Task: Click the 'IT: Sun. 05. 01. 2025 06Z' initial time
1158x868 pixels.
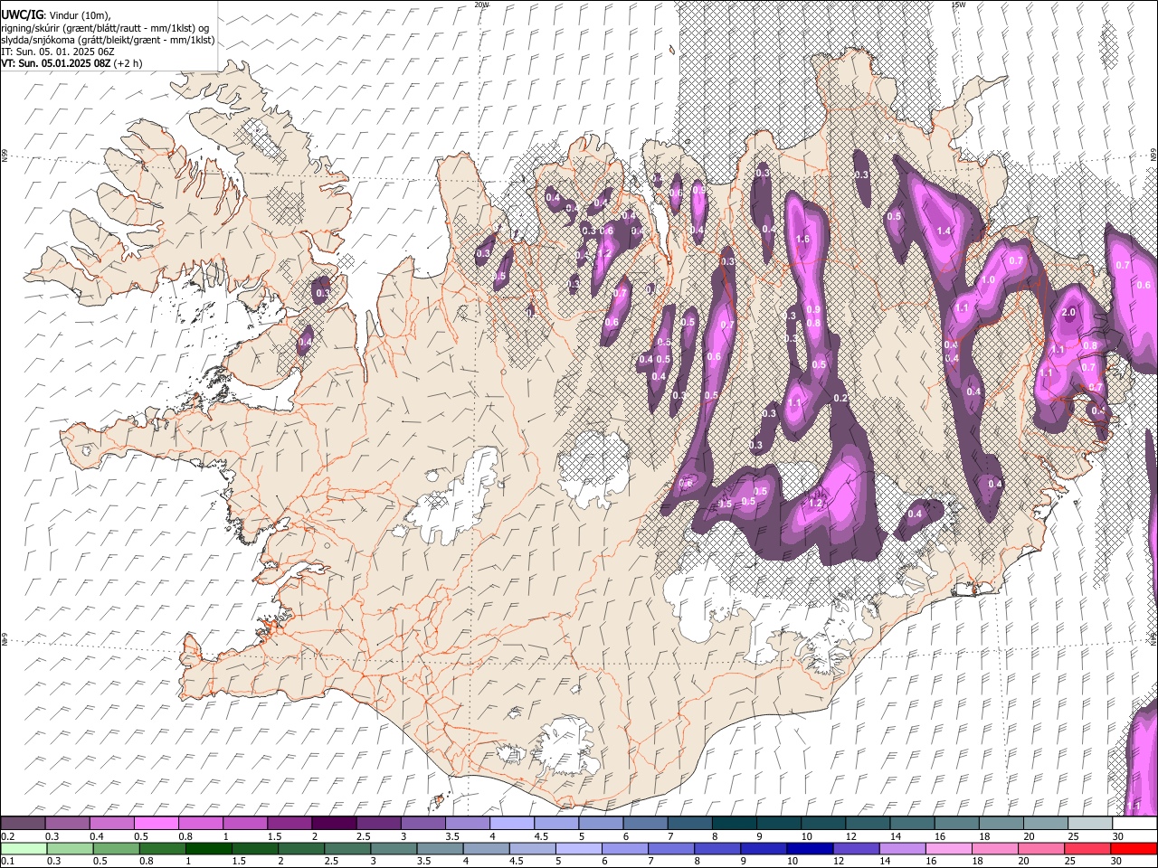Action: click(x=58, y=52)
